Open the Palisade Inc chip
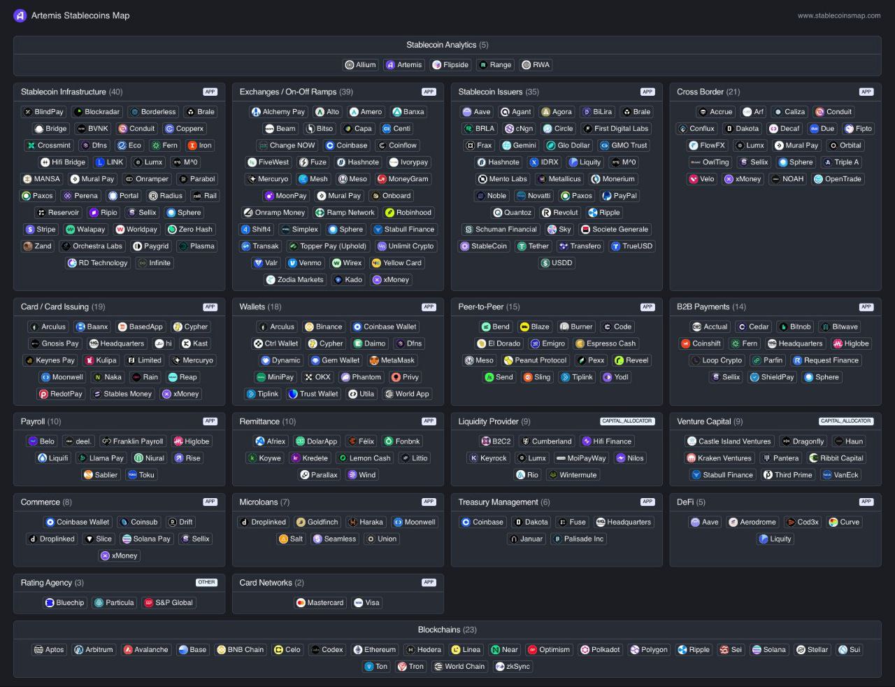This screenshot has height=687, width=895. 578,539
